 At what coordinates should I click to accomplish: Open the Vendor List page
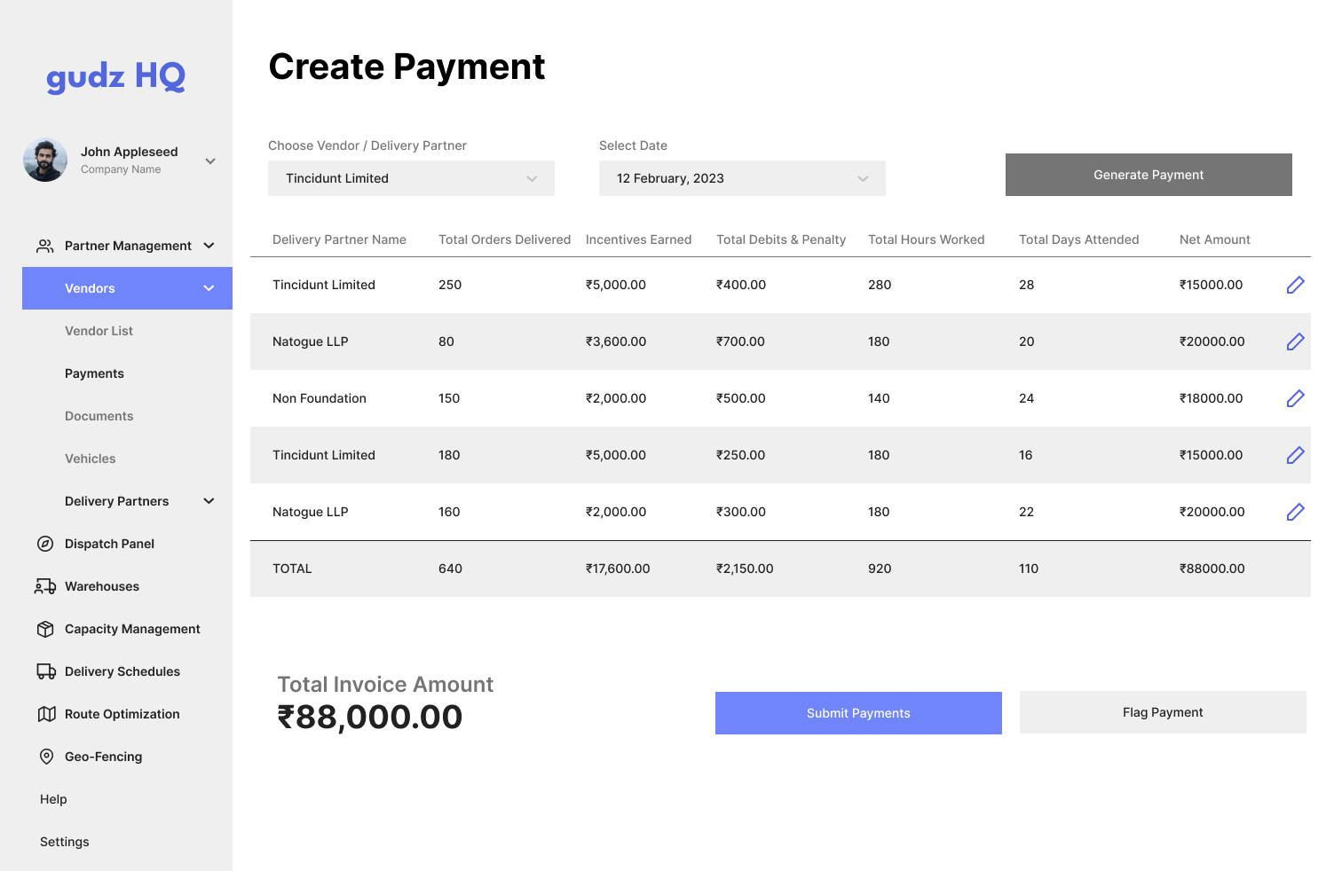click(x=99, y=331)
